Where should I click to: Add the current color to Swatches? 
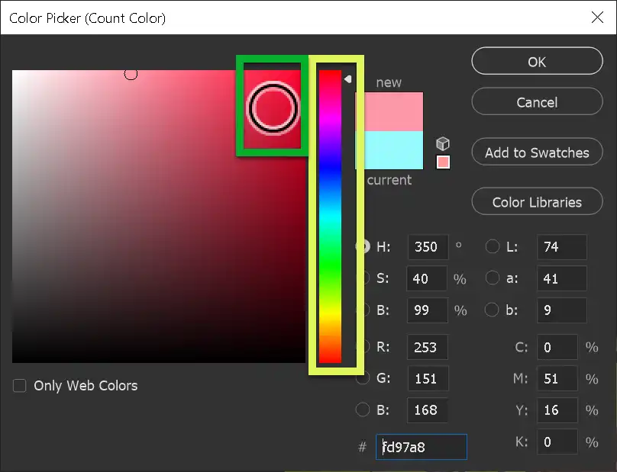tap(537, 152)
